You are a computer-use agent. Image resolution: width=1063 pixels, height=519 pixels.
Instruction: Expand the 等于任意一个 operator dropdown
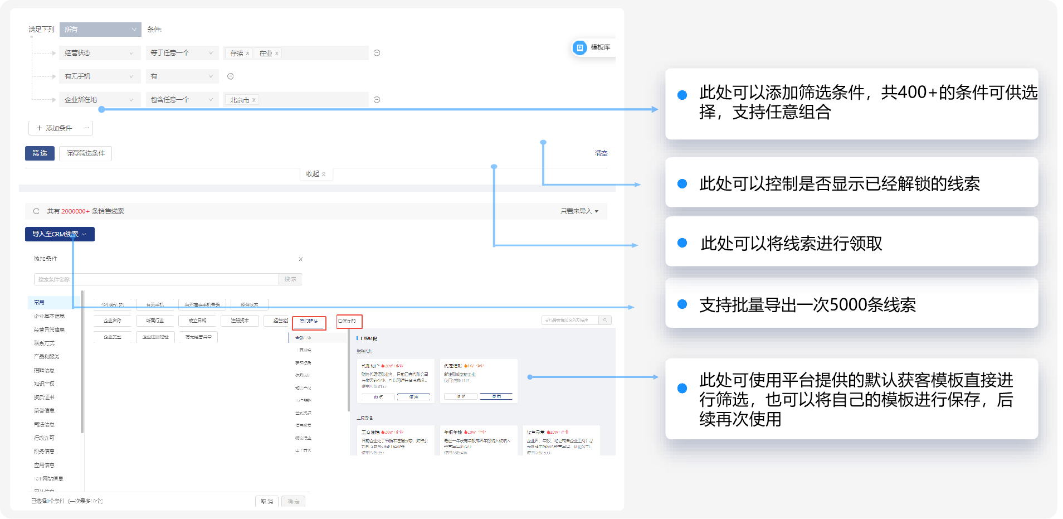182,53
